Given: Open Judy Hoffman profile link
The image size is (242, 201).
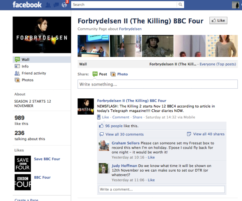Looking at the screenshot, I should 124,166.
